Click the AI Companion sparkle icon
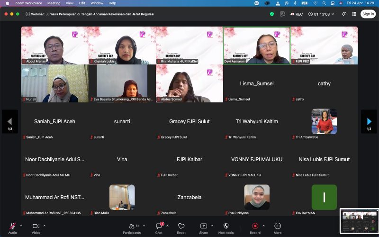Viewport: 379px width, 237px height. [x=344, y=14]
